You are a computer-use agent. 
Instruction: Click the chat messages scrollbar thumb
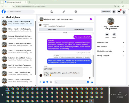93,66
